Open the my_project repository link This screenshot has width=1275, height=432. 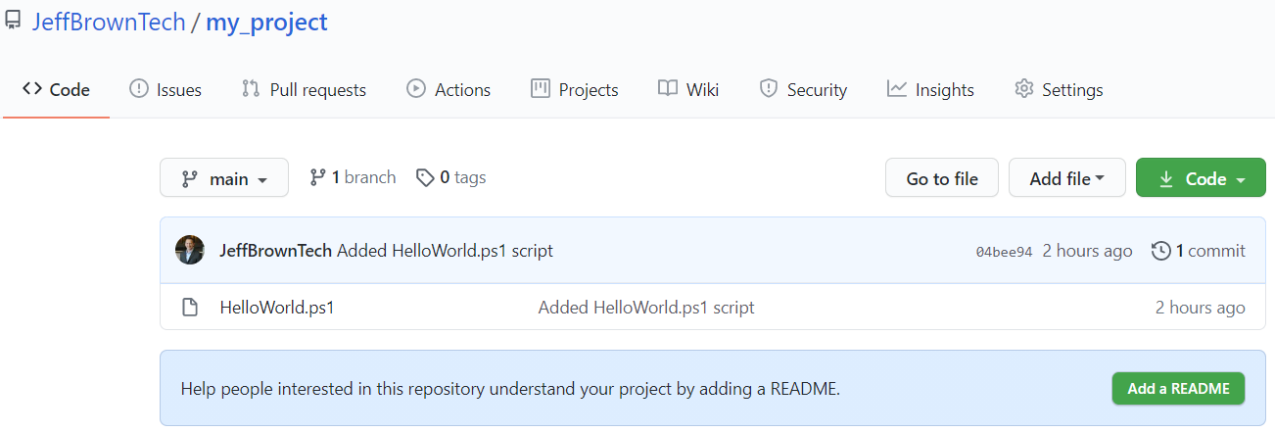266,23
